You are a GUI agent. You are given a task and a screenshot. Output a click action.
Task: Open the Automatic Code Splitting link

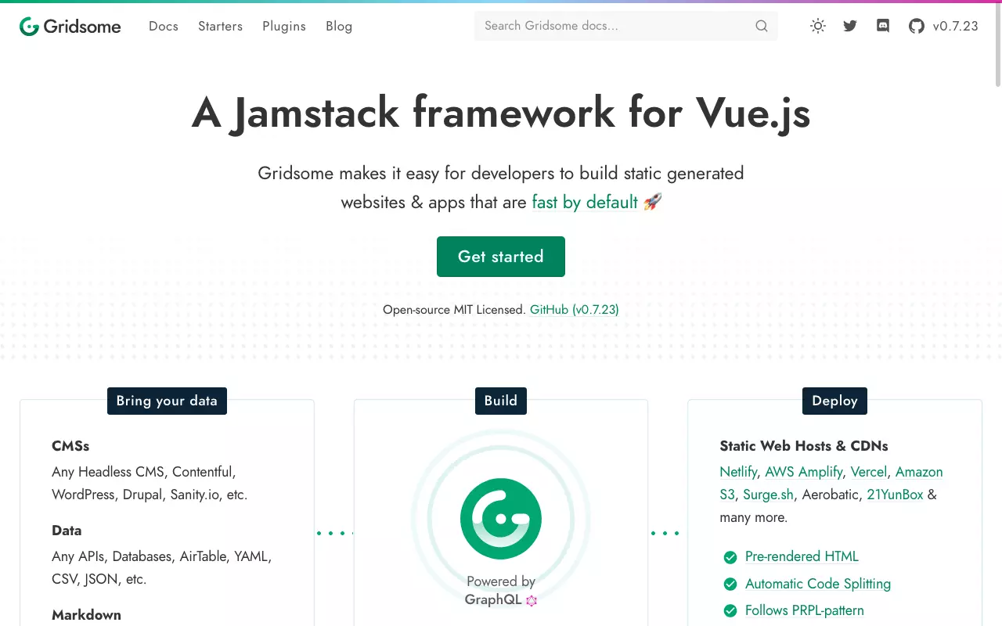pyautogui.click(x=818, y=584)
